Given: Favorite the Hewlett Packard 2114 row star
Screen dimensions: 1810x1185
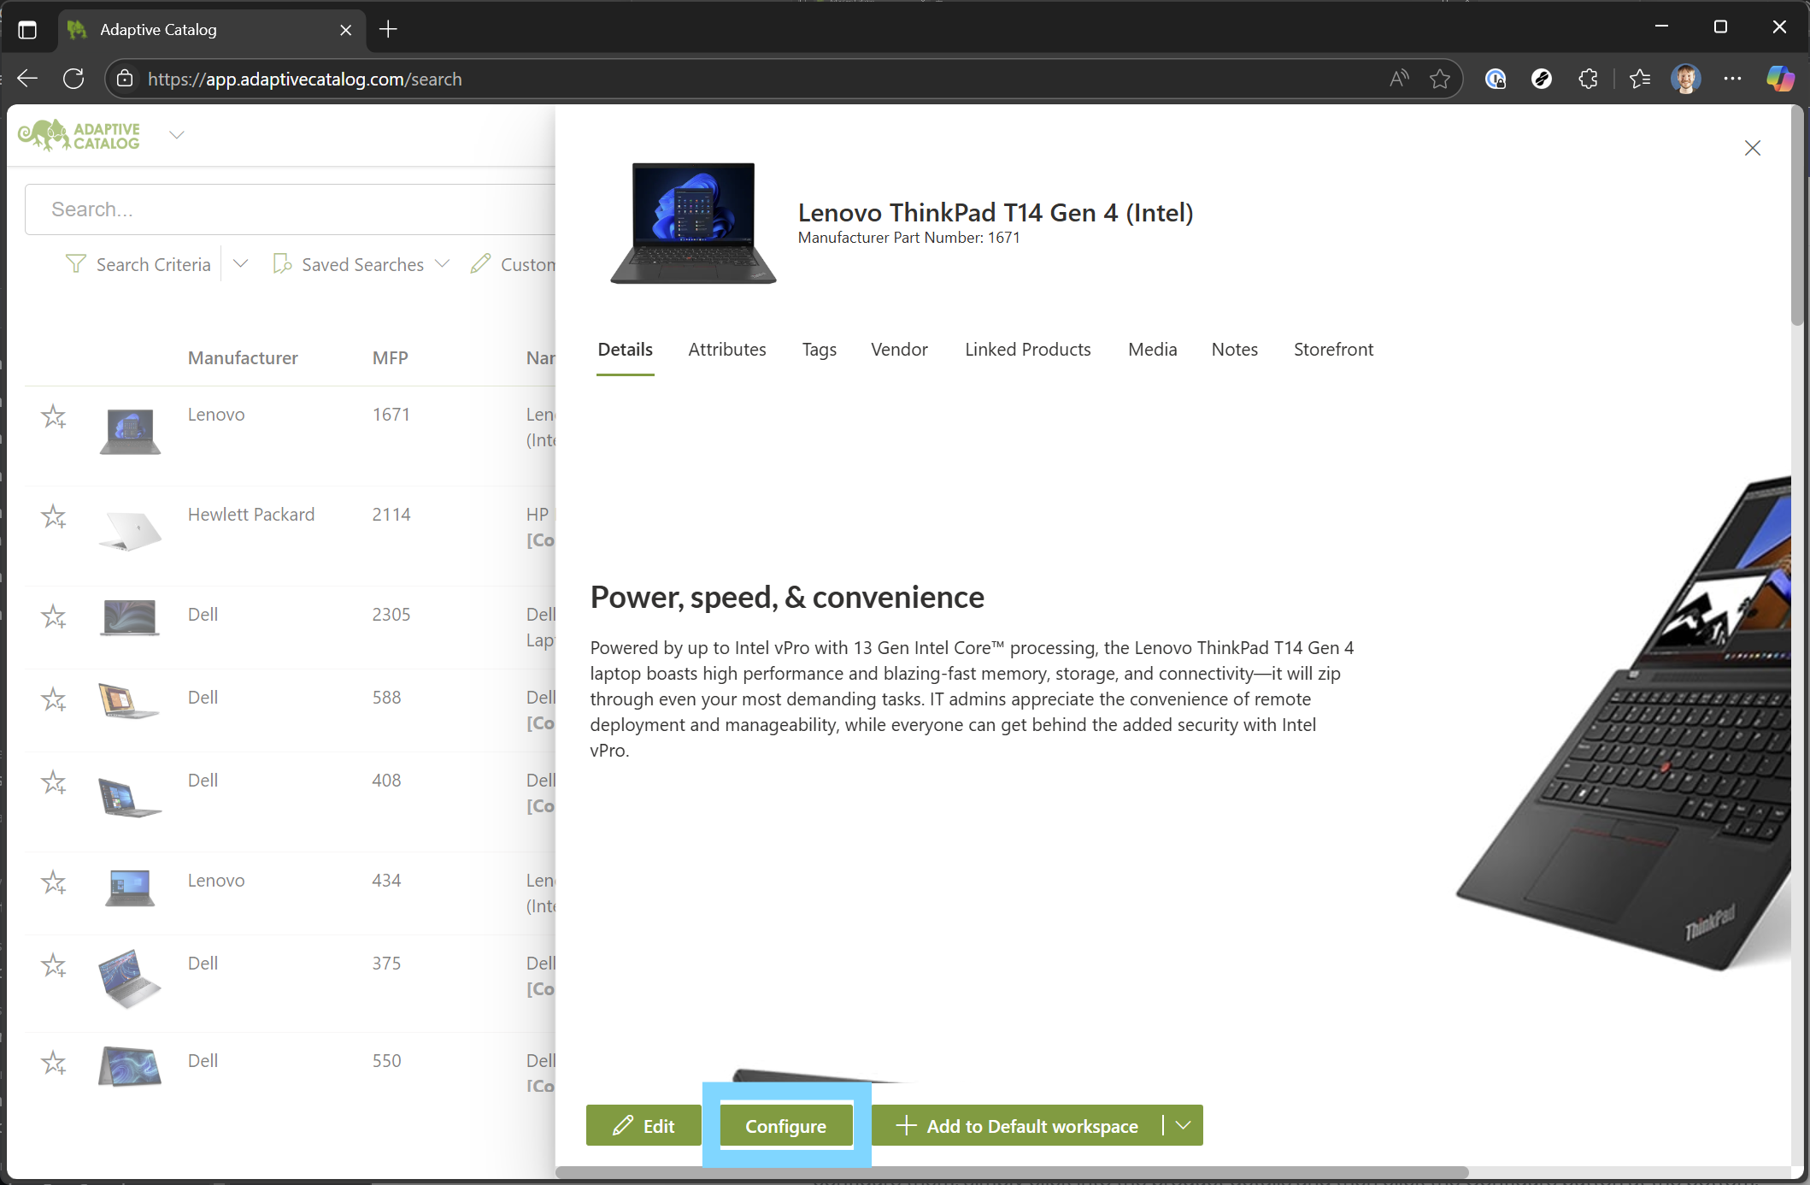Looking at the screenshot, I should pos(54,516).
